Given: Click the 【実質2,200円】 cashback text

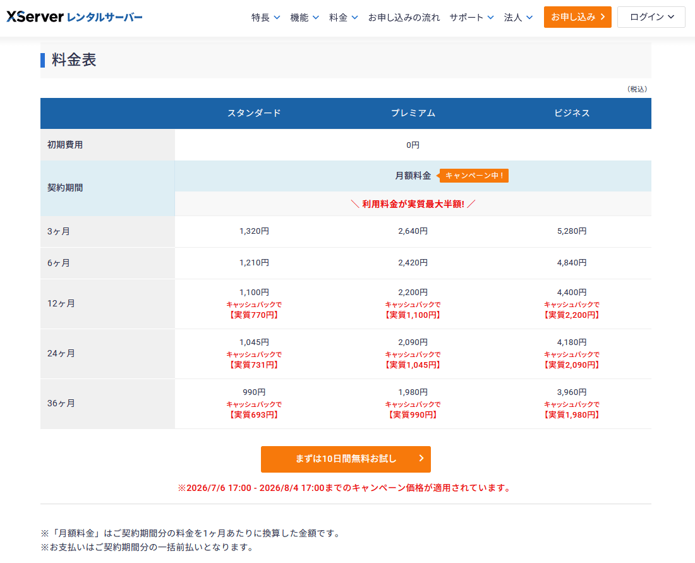Looking at the screenshot, I should point(572,315).
